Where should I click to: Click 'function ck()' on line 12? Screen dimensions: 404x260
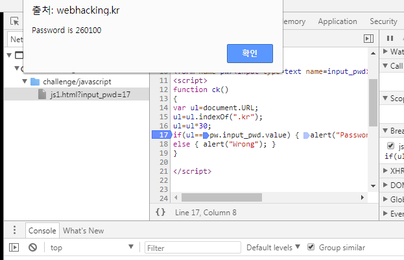pos(201,89)
